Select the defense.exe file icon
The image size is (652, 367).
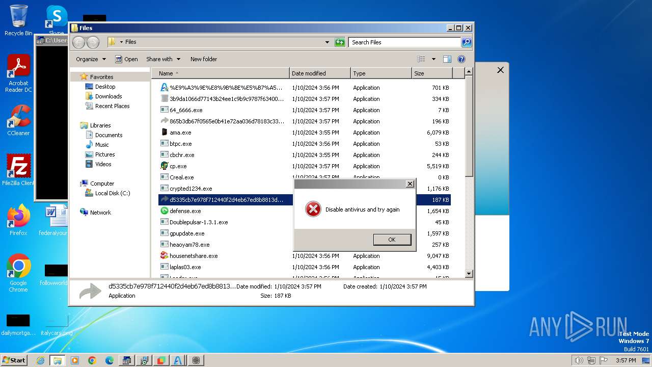[165, 211]
